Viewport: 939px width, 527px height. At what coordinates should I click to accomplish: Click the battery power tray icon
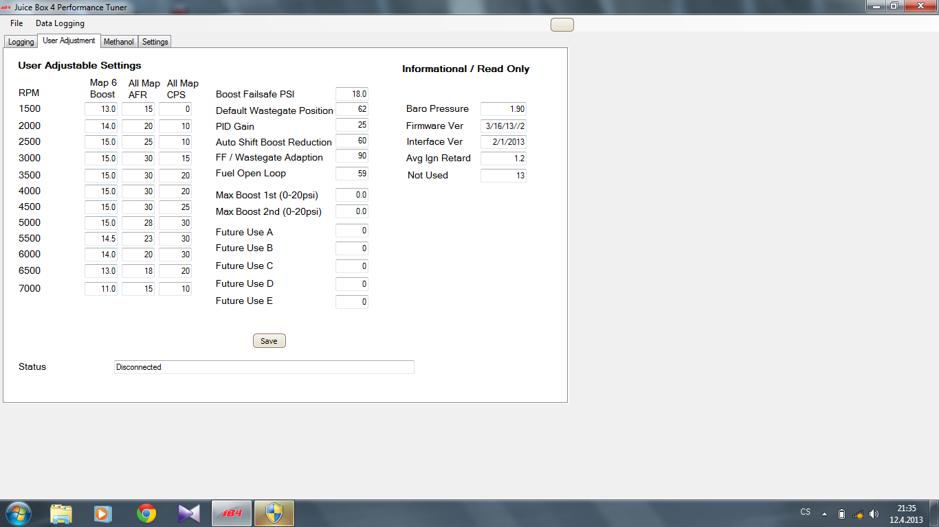tap(841, 514)
